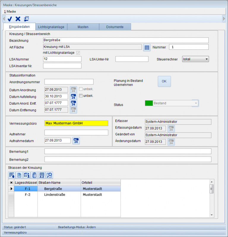This screenshot has width=228, height=237.
Task: Click the greyed-out calendar icon for Änderungsdatum
Action: pyautogui.click(x=171, y=142)
